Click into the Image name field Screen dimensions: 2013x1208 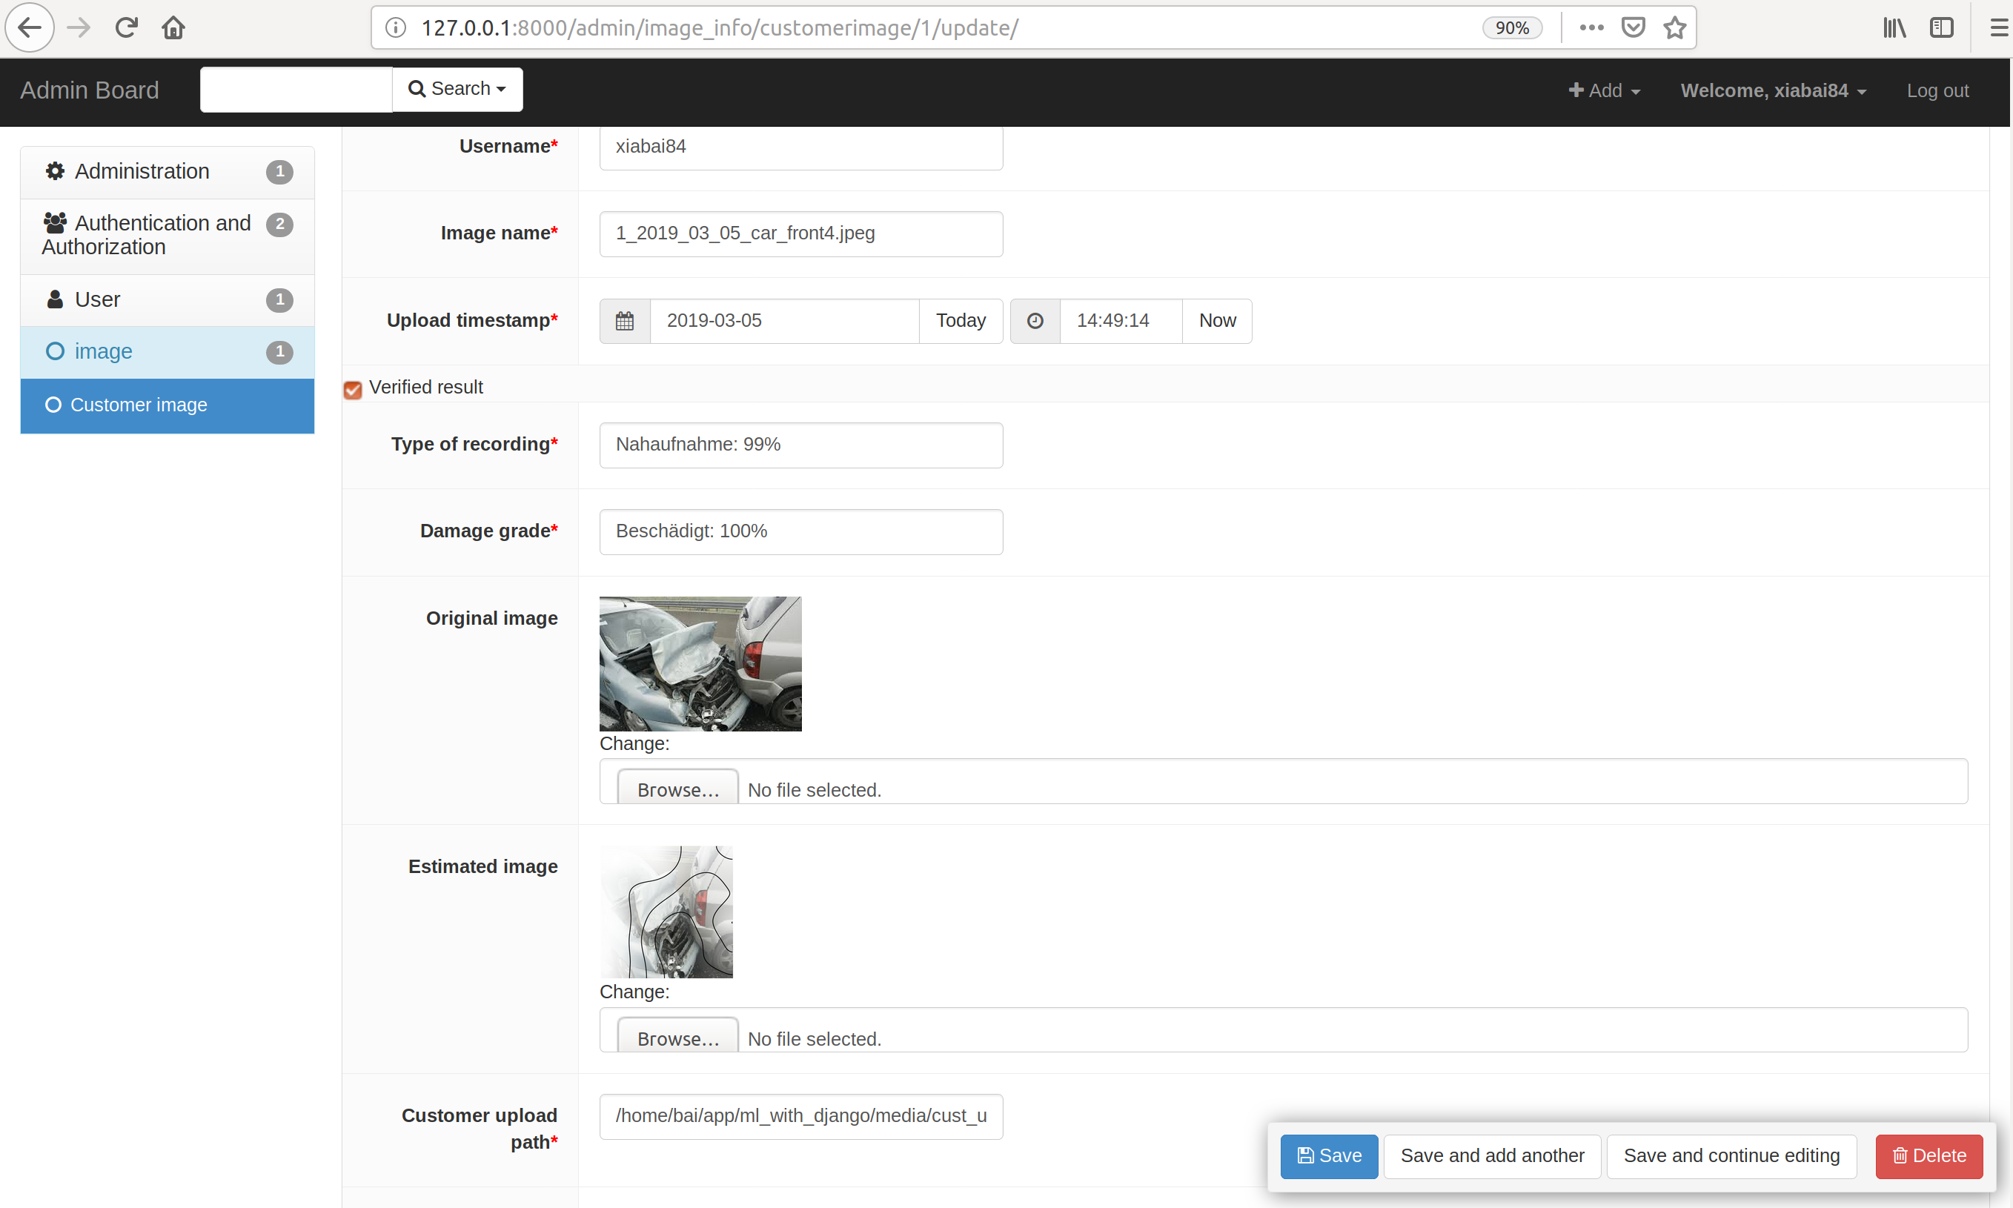pos(801,233)
